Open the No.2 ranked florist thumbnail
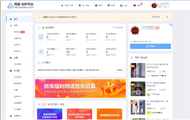 [138, 89]
